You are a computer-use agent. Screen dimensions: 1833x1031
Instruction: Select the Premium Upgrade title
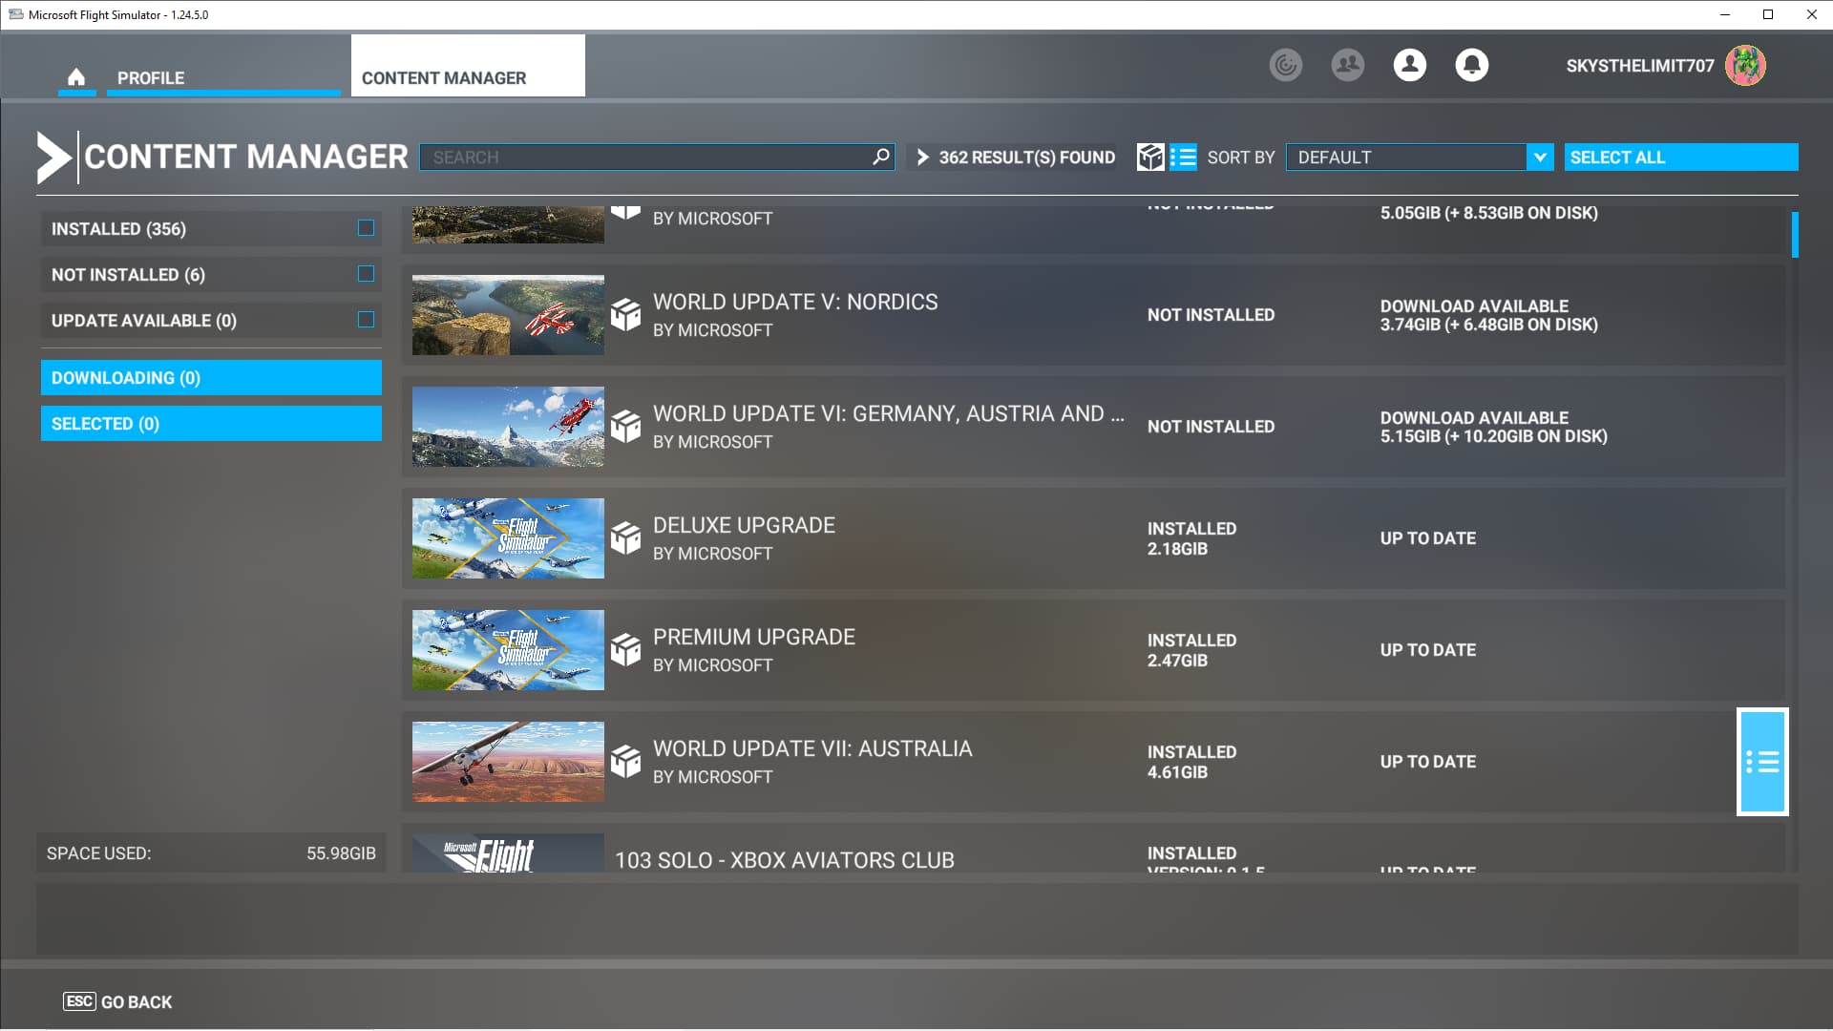tap(754, 637)
